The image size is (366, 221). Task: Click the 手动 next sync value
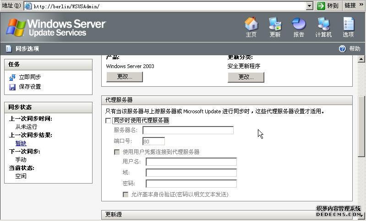pyautogui.click(x=21, y=160)
